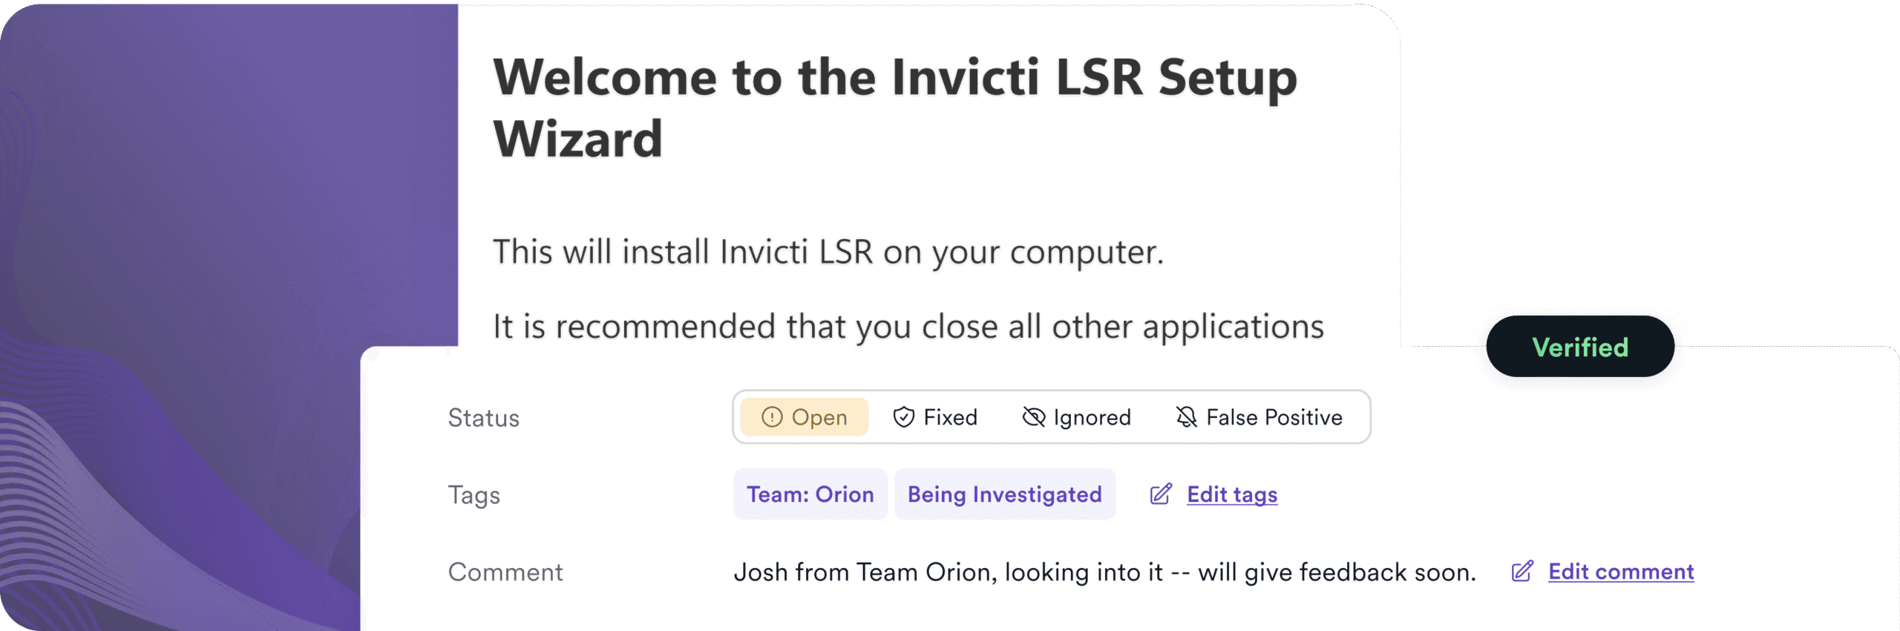1900x631 pixels.
Task: Select the Open status label
Action: point(819,417)
